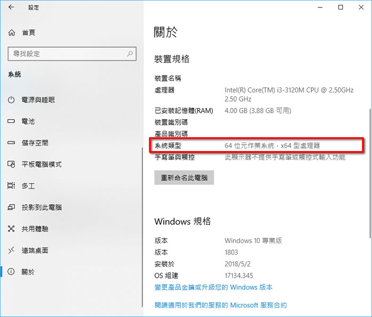
Task: Click the battery icon for 電池
Action: coord(11,121)
